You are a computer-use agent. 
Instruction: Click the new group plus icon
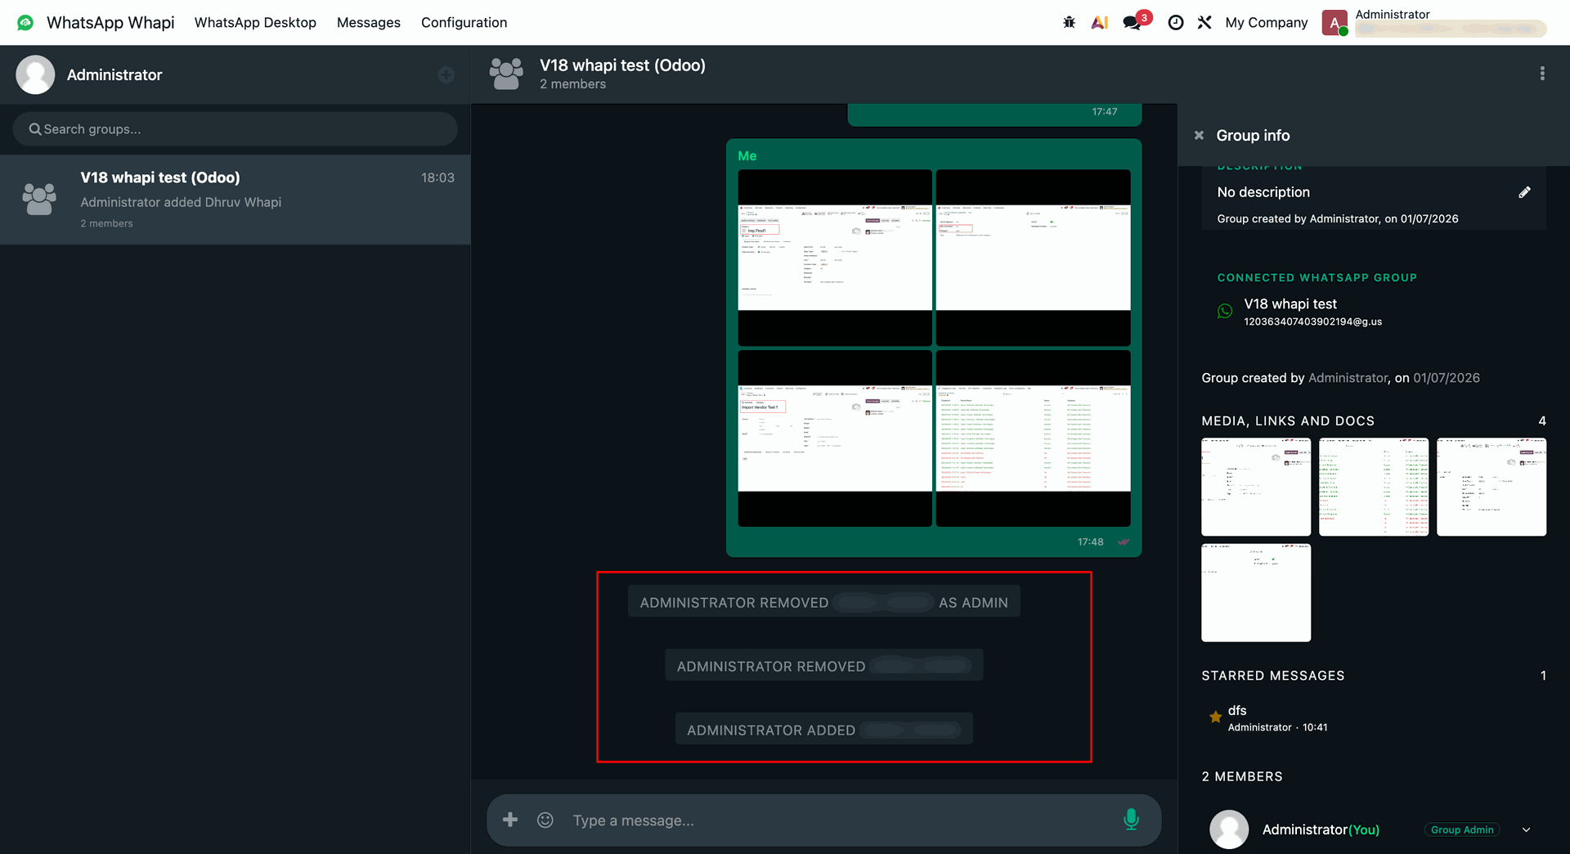click(446, 75)
